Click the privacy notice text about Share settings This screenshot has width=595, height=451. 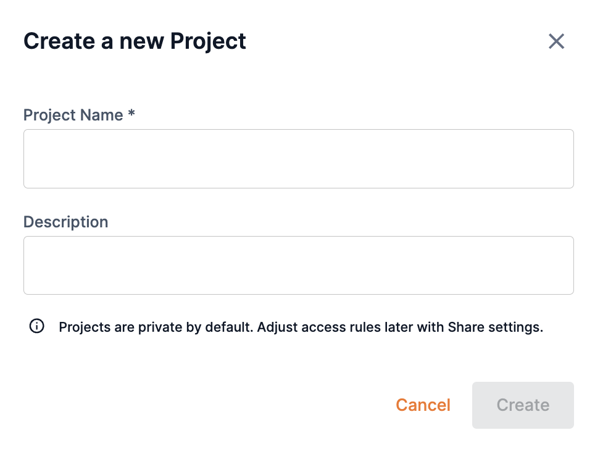click(x=301, y=327)
